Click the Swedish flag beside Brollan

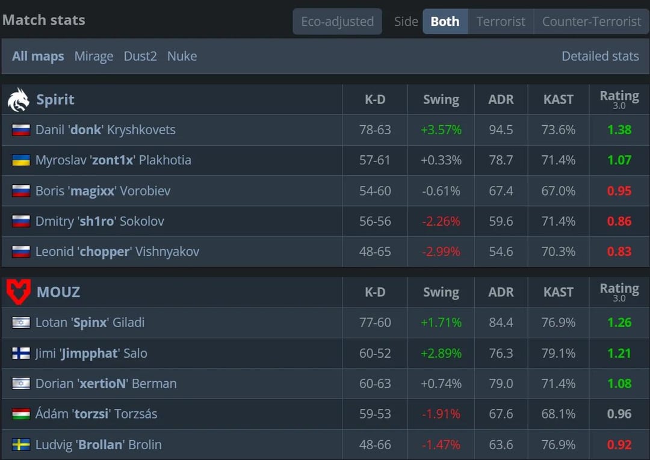tap(21, 445)
